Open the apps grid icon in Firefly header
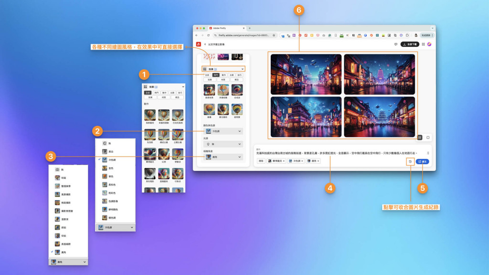This screenshot has height=275, width=489. tap(423, 44)
